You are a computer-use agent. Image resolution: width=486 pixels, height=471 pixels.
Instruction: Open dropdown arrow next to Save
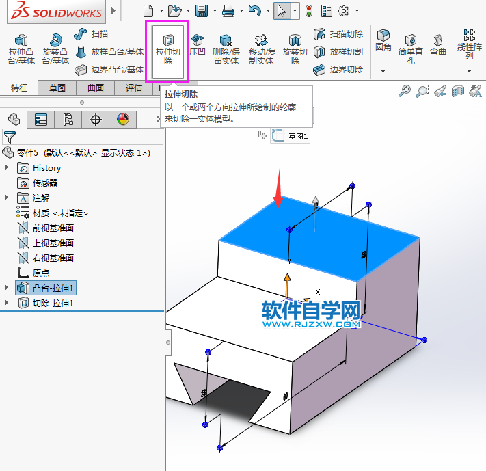(x=215, y=11)
